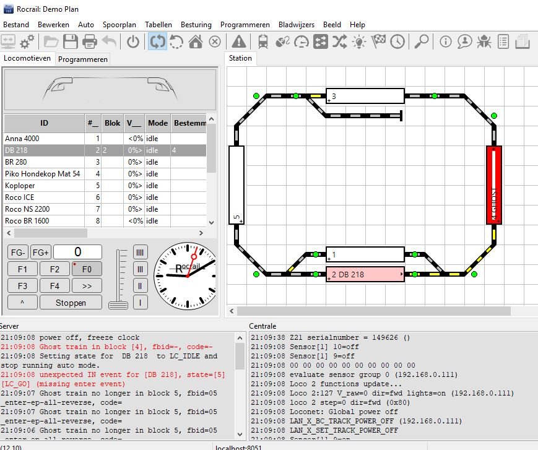Click the locomotive speed slider
538x450 pixels.
point(118,305)
